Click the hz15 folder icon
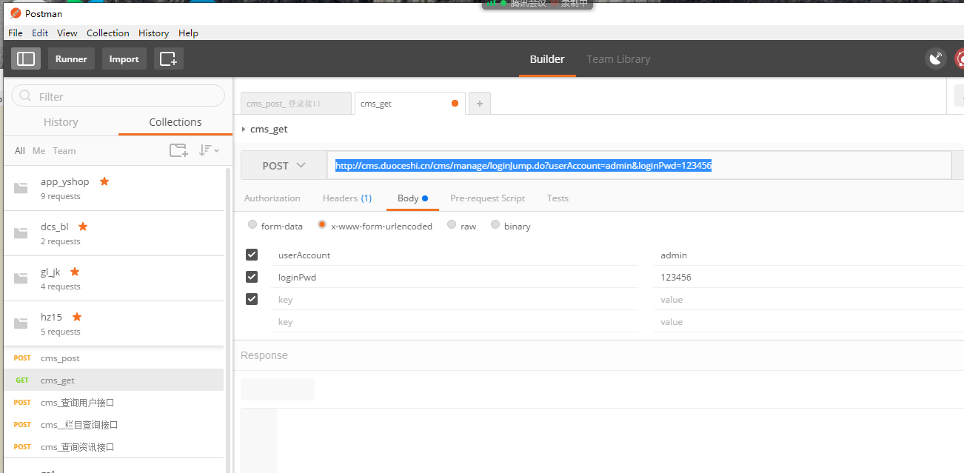This screenshot has height=473, width=964. pyautogui.click(x=21, y=323)
